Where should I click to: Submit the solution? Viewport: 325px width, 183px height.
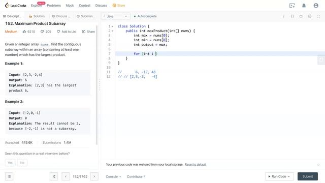click(x=308, y=176)
